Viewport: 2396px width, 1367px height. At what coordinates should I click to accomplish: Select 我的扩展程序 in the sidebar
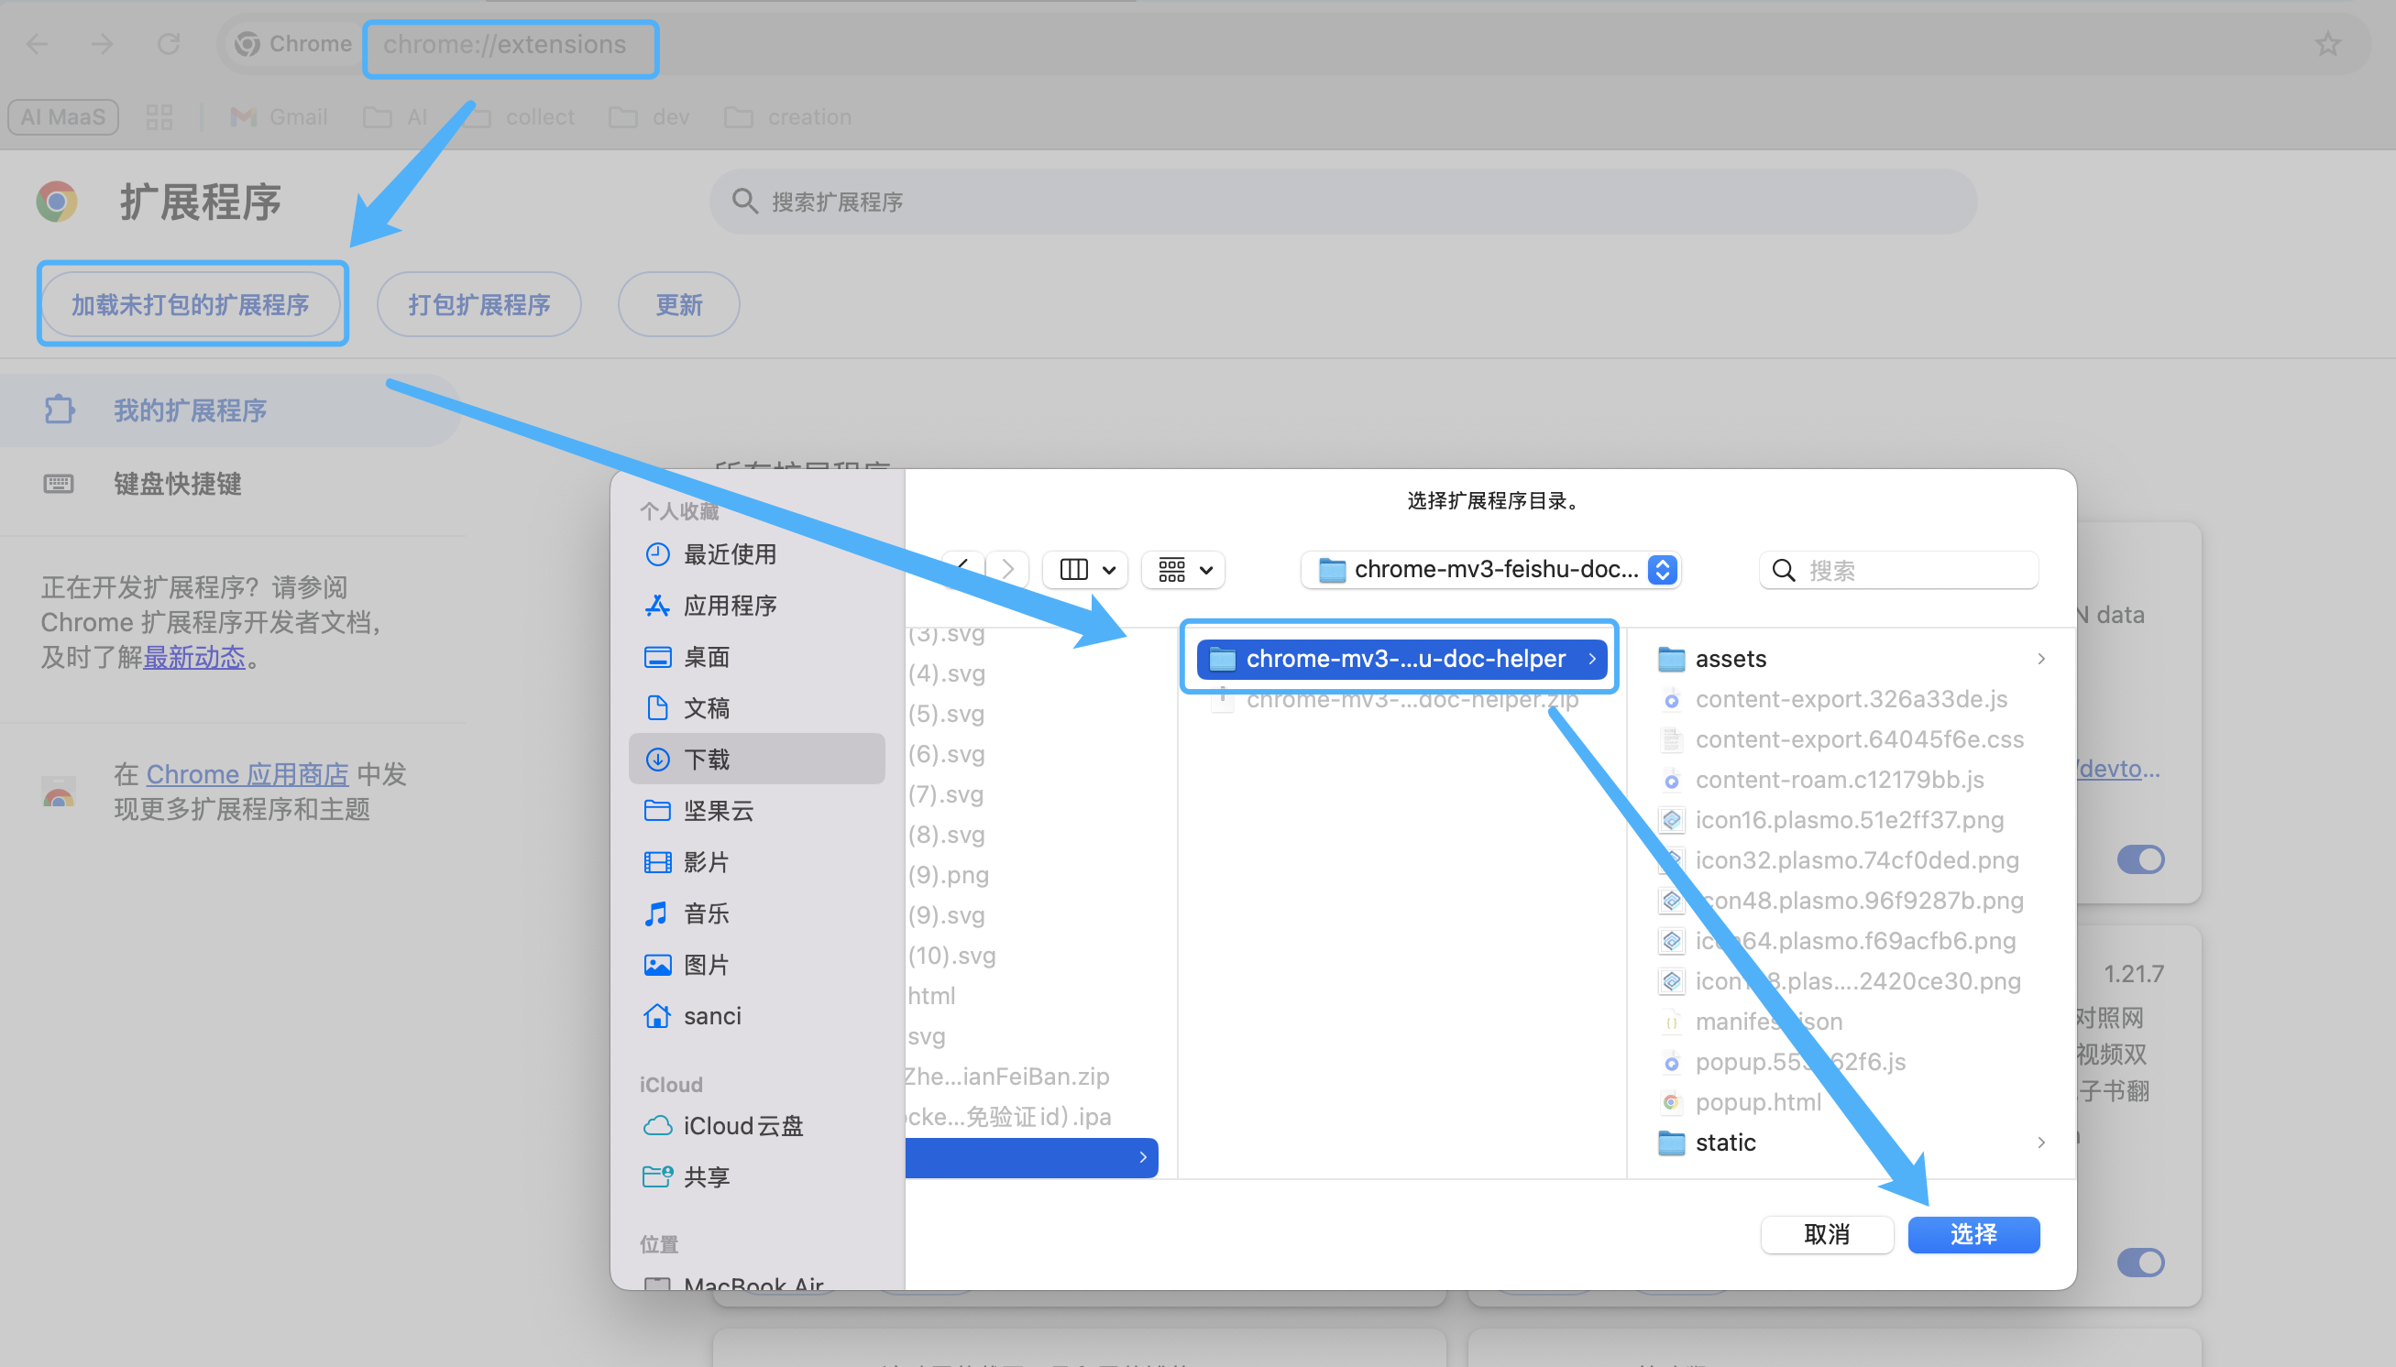click(190, 410)
